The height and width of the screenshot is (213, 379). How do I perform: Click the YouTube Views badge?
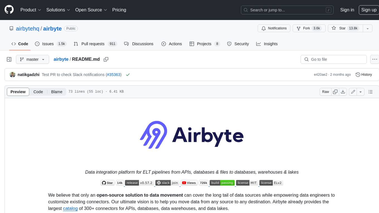click(189, 183)
